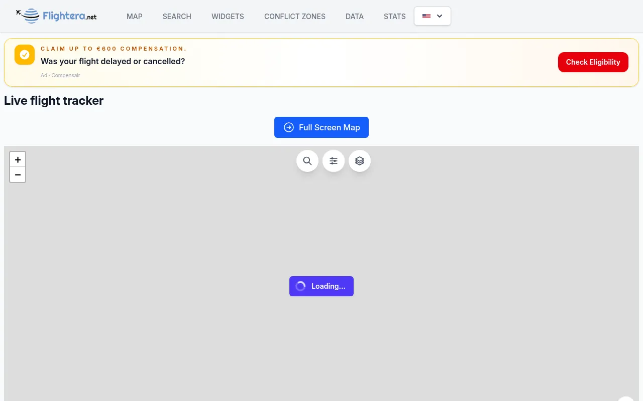Click the yellow checkmark compensation icon
The image size is (643, 401).
(25, 55)
